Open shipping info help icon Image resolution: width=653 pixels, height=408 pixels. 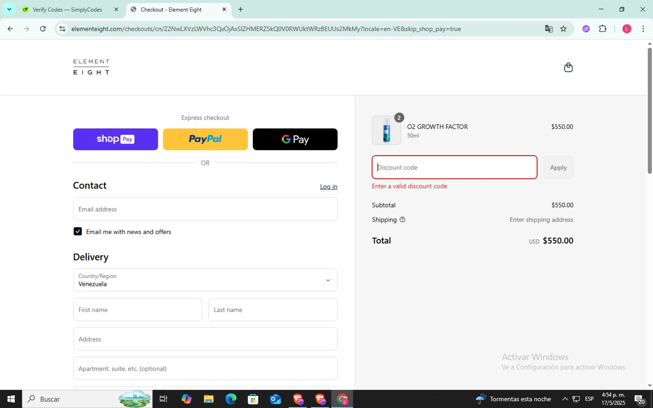coord(402,220)
